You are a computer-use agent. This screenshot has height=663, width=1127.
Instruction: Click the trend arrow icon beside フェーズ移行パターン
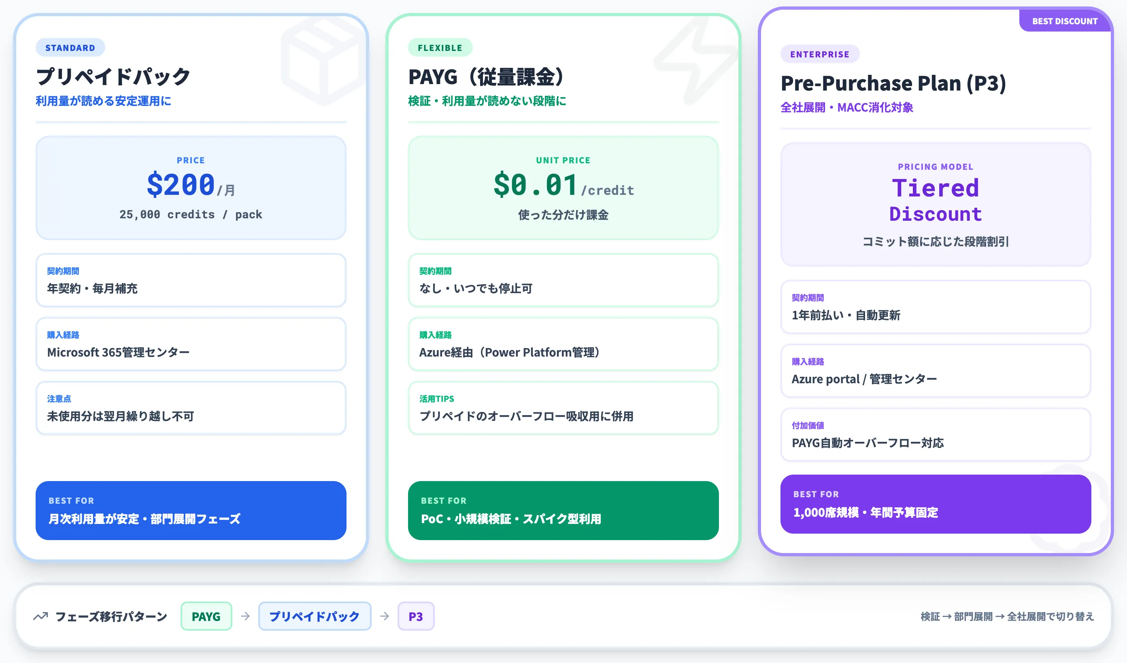[x=41, y=616]
